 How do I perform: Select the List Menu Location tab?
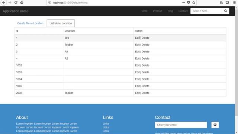61,23
